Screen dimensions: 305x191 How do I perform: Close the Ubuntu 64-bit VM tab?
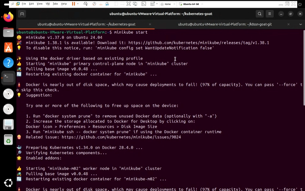click(202, 4)
